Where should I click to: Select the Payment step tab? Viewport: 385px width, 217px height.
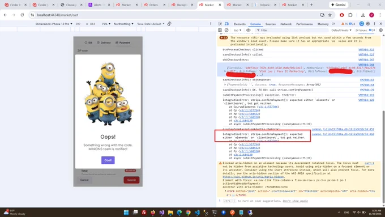coord(123,42)
